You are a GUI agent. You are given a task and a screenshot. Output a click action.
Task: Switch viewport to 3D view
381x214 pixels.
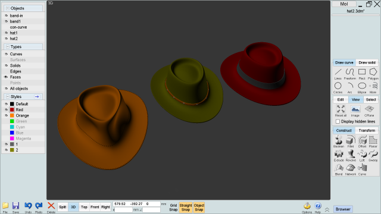point(73,207)
